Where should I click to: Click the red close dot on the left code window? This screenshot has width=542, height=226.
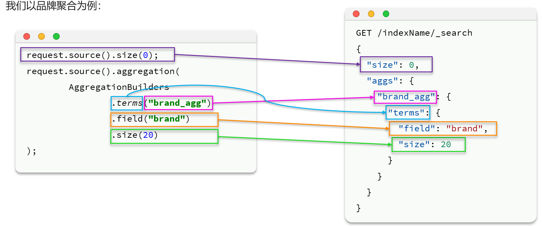coord(27,36)
